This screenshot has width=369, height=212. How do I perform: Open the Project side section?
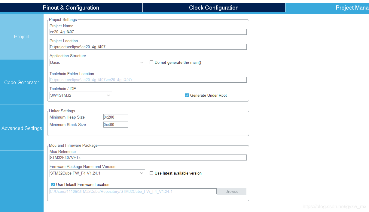click(22, 37)
